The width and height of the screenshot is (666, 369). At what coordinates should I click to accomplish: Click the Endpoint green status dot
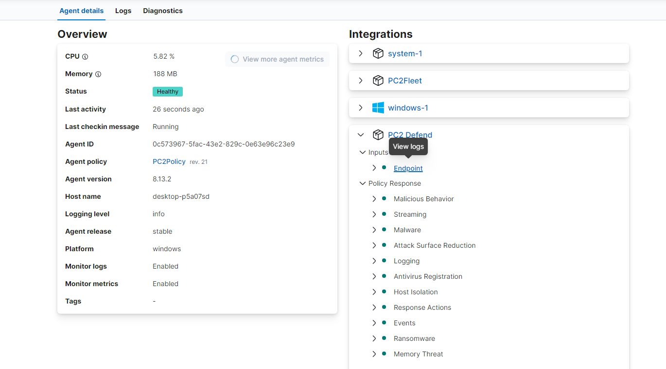[x=384, y=168]
